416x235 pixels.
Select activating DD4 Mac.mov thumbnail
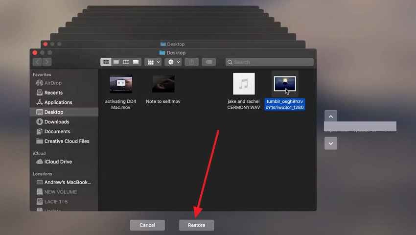(x=121, y=84)
